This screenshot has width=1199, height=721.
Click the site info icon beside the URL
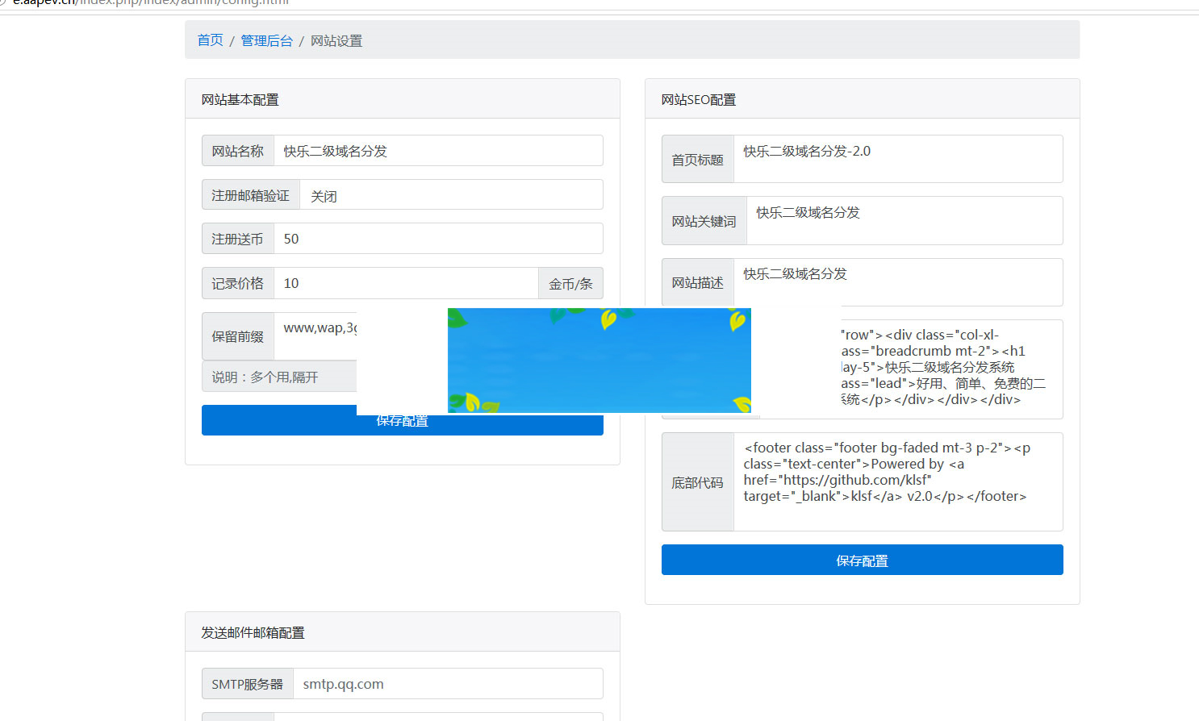point(6,2)
